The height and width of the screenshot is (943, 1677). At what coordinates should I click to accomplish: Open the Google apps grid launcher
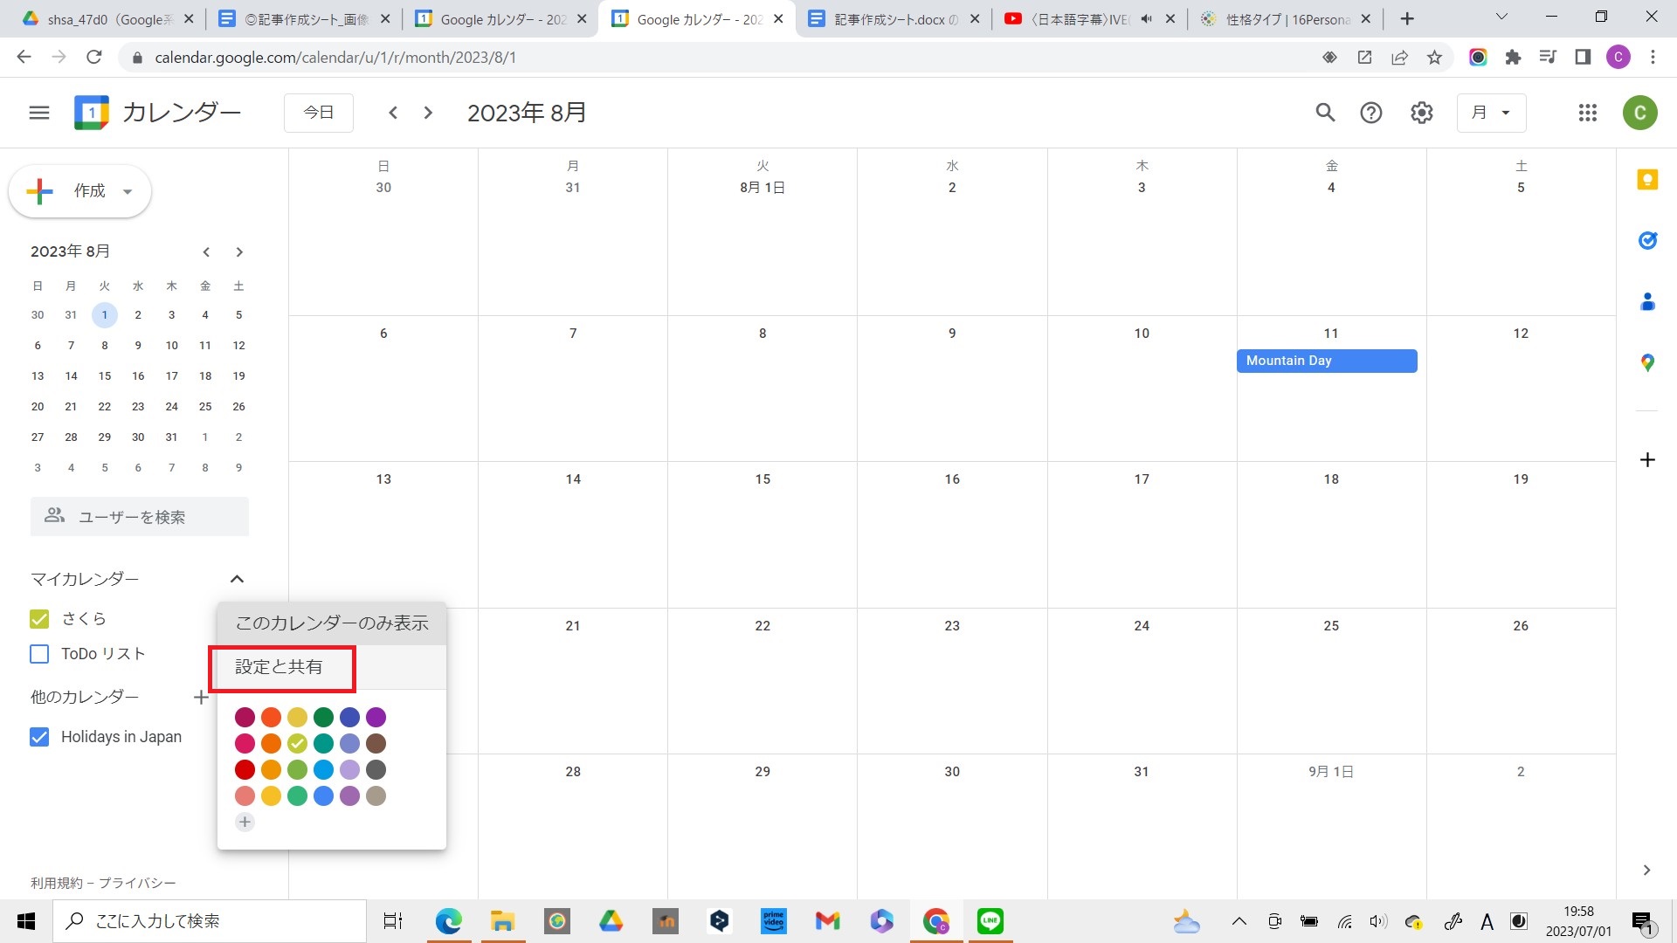click(1587, 113)
